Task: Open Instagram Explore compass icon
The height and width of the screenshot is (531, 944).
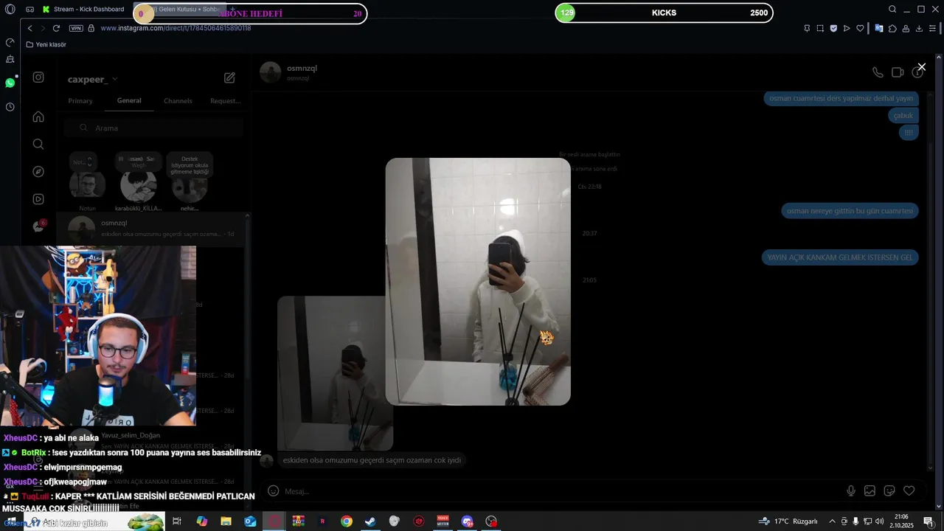Action: click(x=38, y=171)
